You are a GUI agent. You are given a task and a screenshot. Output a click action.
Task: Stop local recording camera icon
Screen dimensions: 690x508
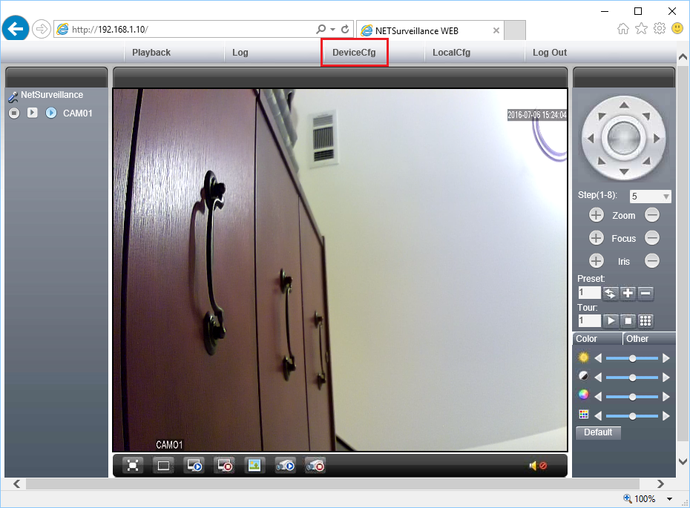tap(315, 465)
